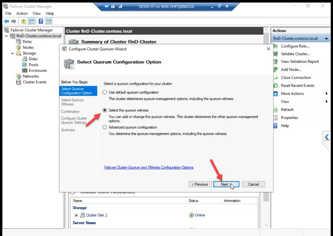
Task: Click the Add Node icon in Actions
Action: [x=275, y=69]
